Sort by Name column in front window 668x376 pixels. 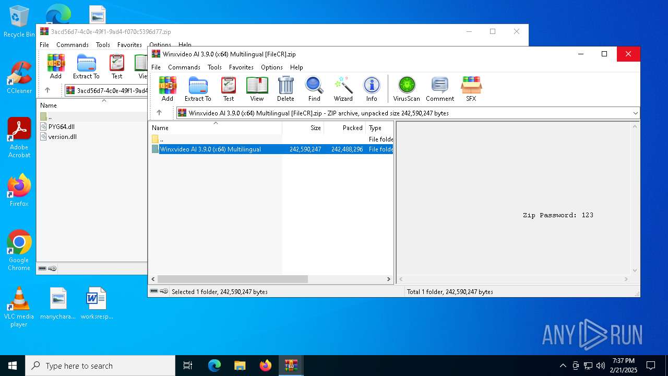click(x=216, y=128)
